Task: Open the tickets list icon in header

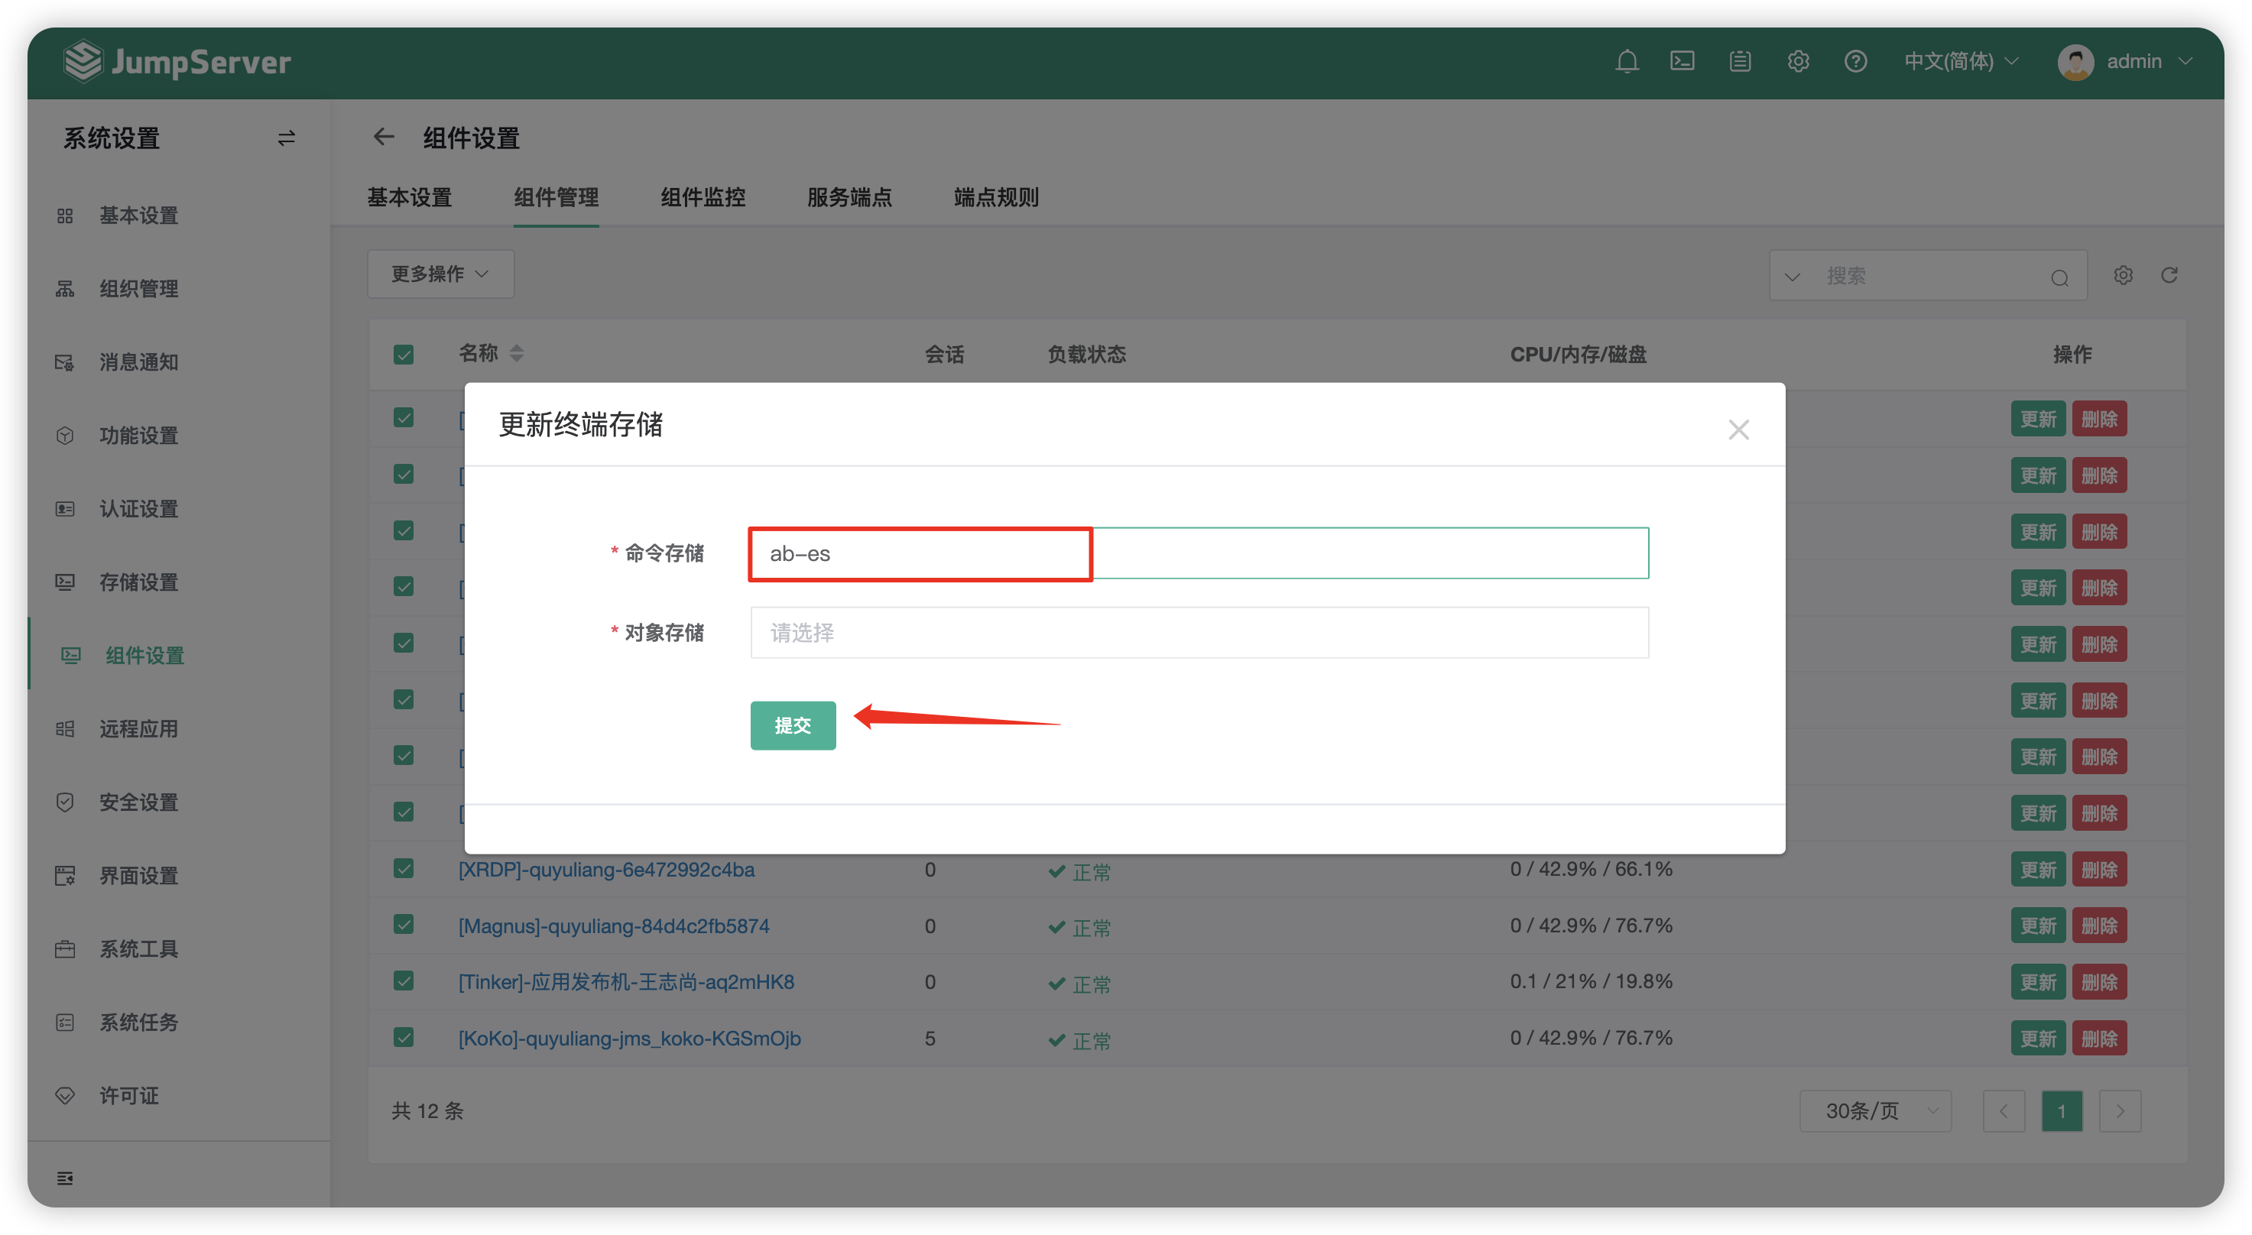Action: tap(1740, 61)
